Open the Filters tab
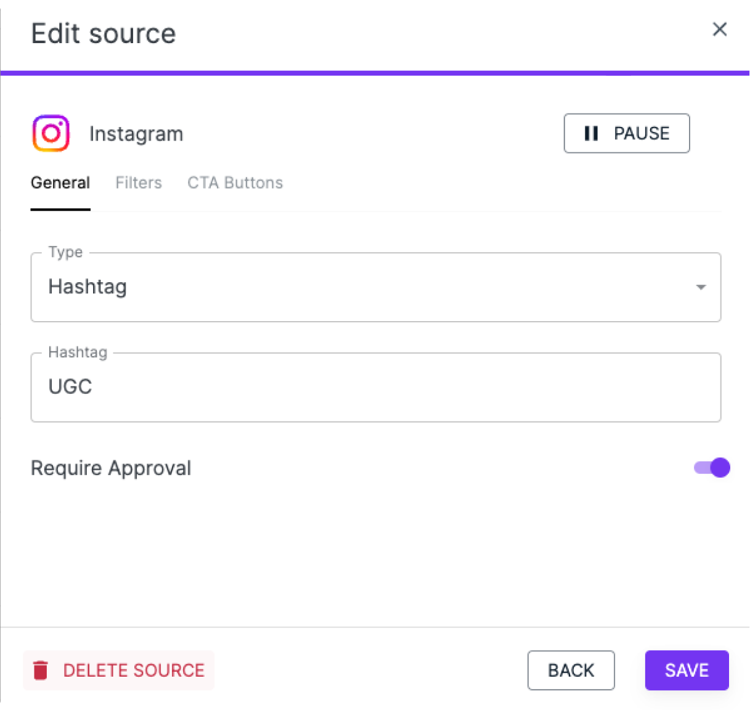 click(x=139, y=183)
